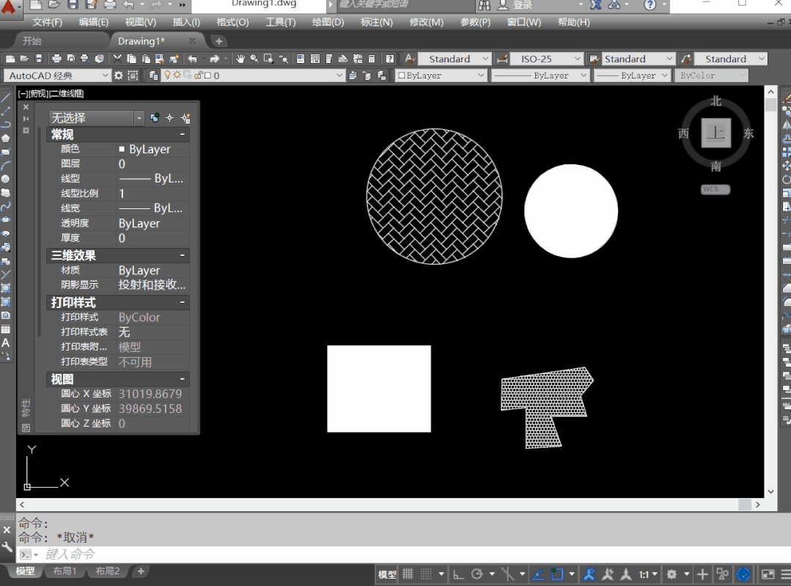
Task: Open the 标注(N) menu
Action: 377,22
